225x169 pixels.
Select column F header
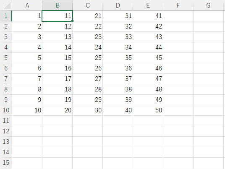[x=178, y=5]
